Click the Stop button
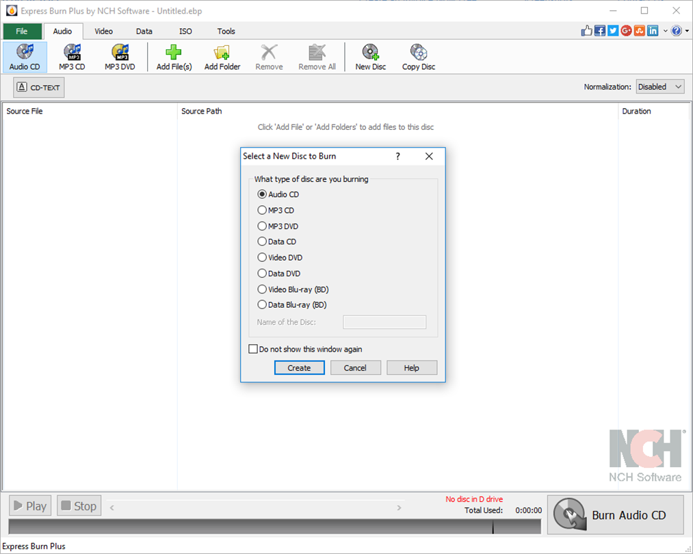The width and height of the screenshot is (693, 554). click(79, 505)
